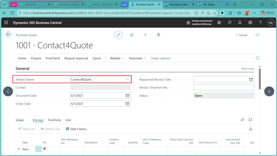Click the notifications bell icon
Screen dimensions: 277x156
coord(240,22)
